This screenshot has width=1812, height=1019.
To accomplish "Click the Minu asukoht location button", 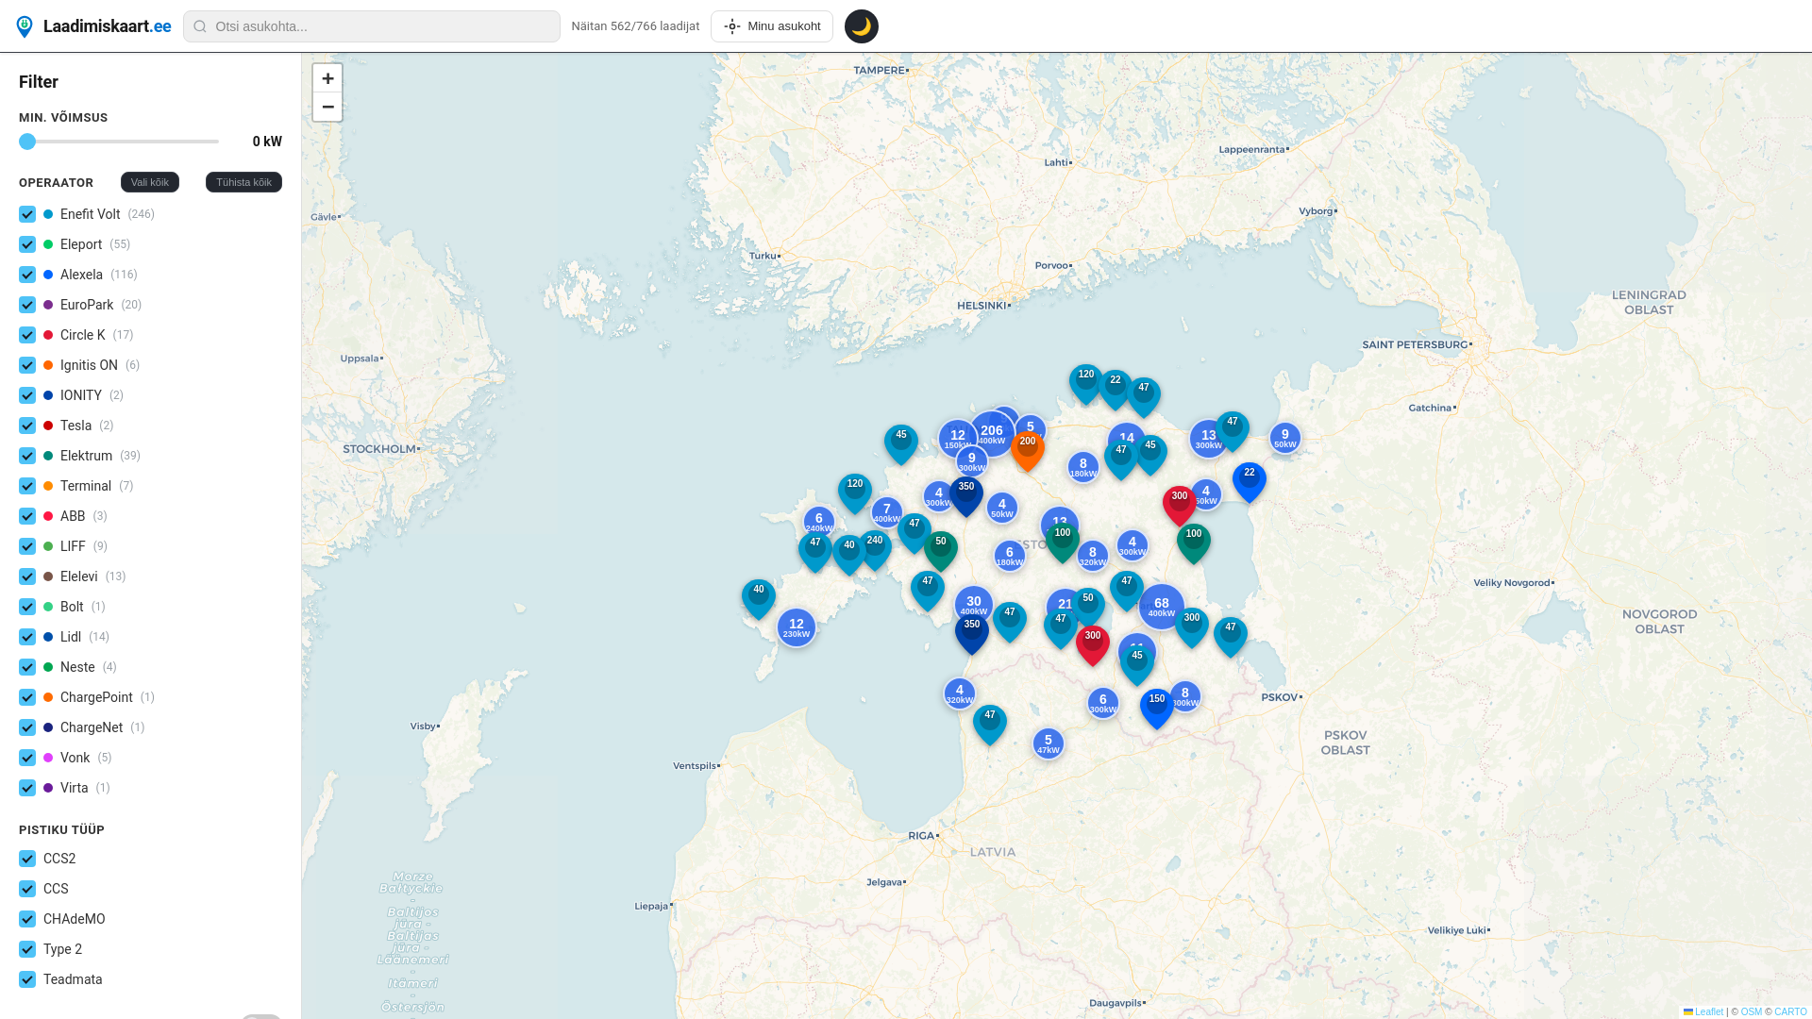I will 771,26.
